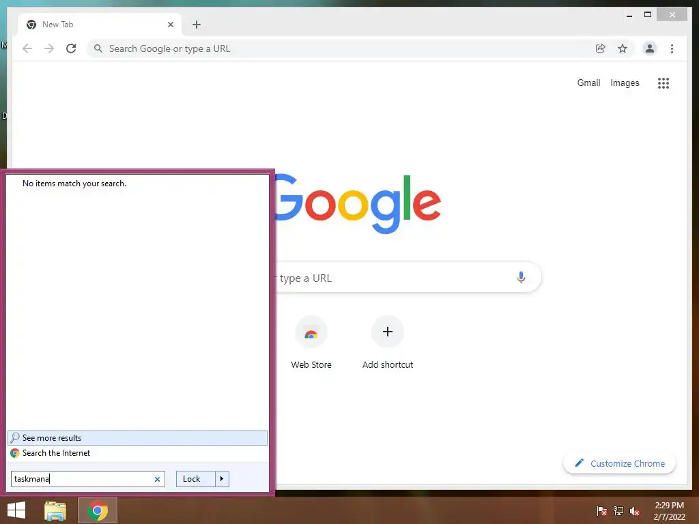Click the muted volume tray icon
This screenshot has width=699, height=524.
(x=635, y=510)
